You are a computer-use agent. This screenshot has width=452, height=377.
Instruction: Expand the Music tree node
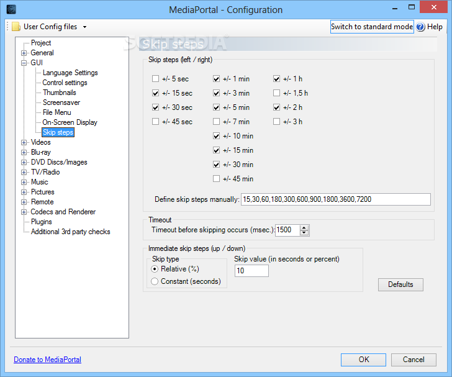tap(24, 183)
